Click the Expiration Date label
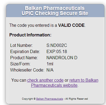 [x=25, y=51]
